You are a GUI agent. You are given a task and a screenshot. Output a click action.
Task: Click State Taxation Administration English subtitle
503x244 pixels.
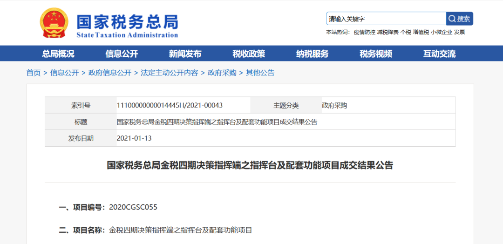(x=127, y=35)
